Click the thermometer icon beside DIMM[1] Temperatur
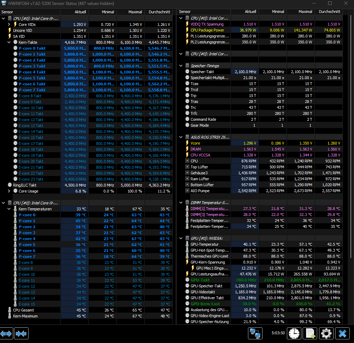This screenshot has width=354, height=343. [187, 209]
